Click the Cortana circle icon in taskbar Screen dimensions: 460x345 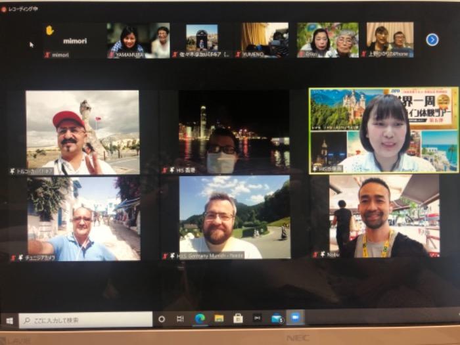click(x=162, y=319)
